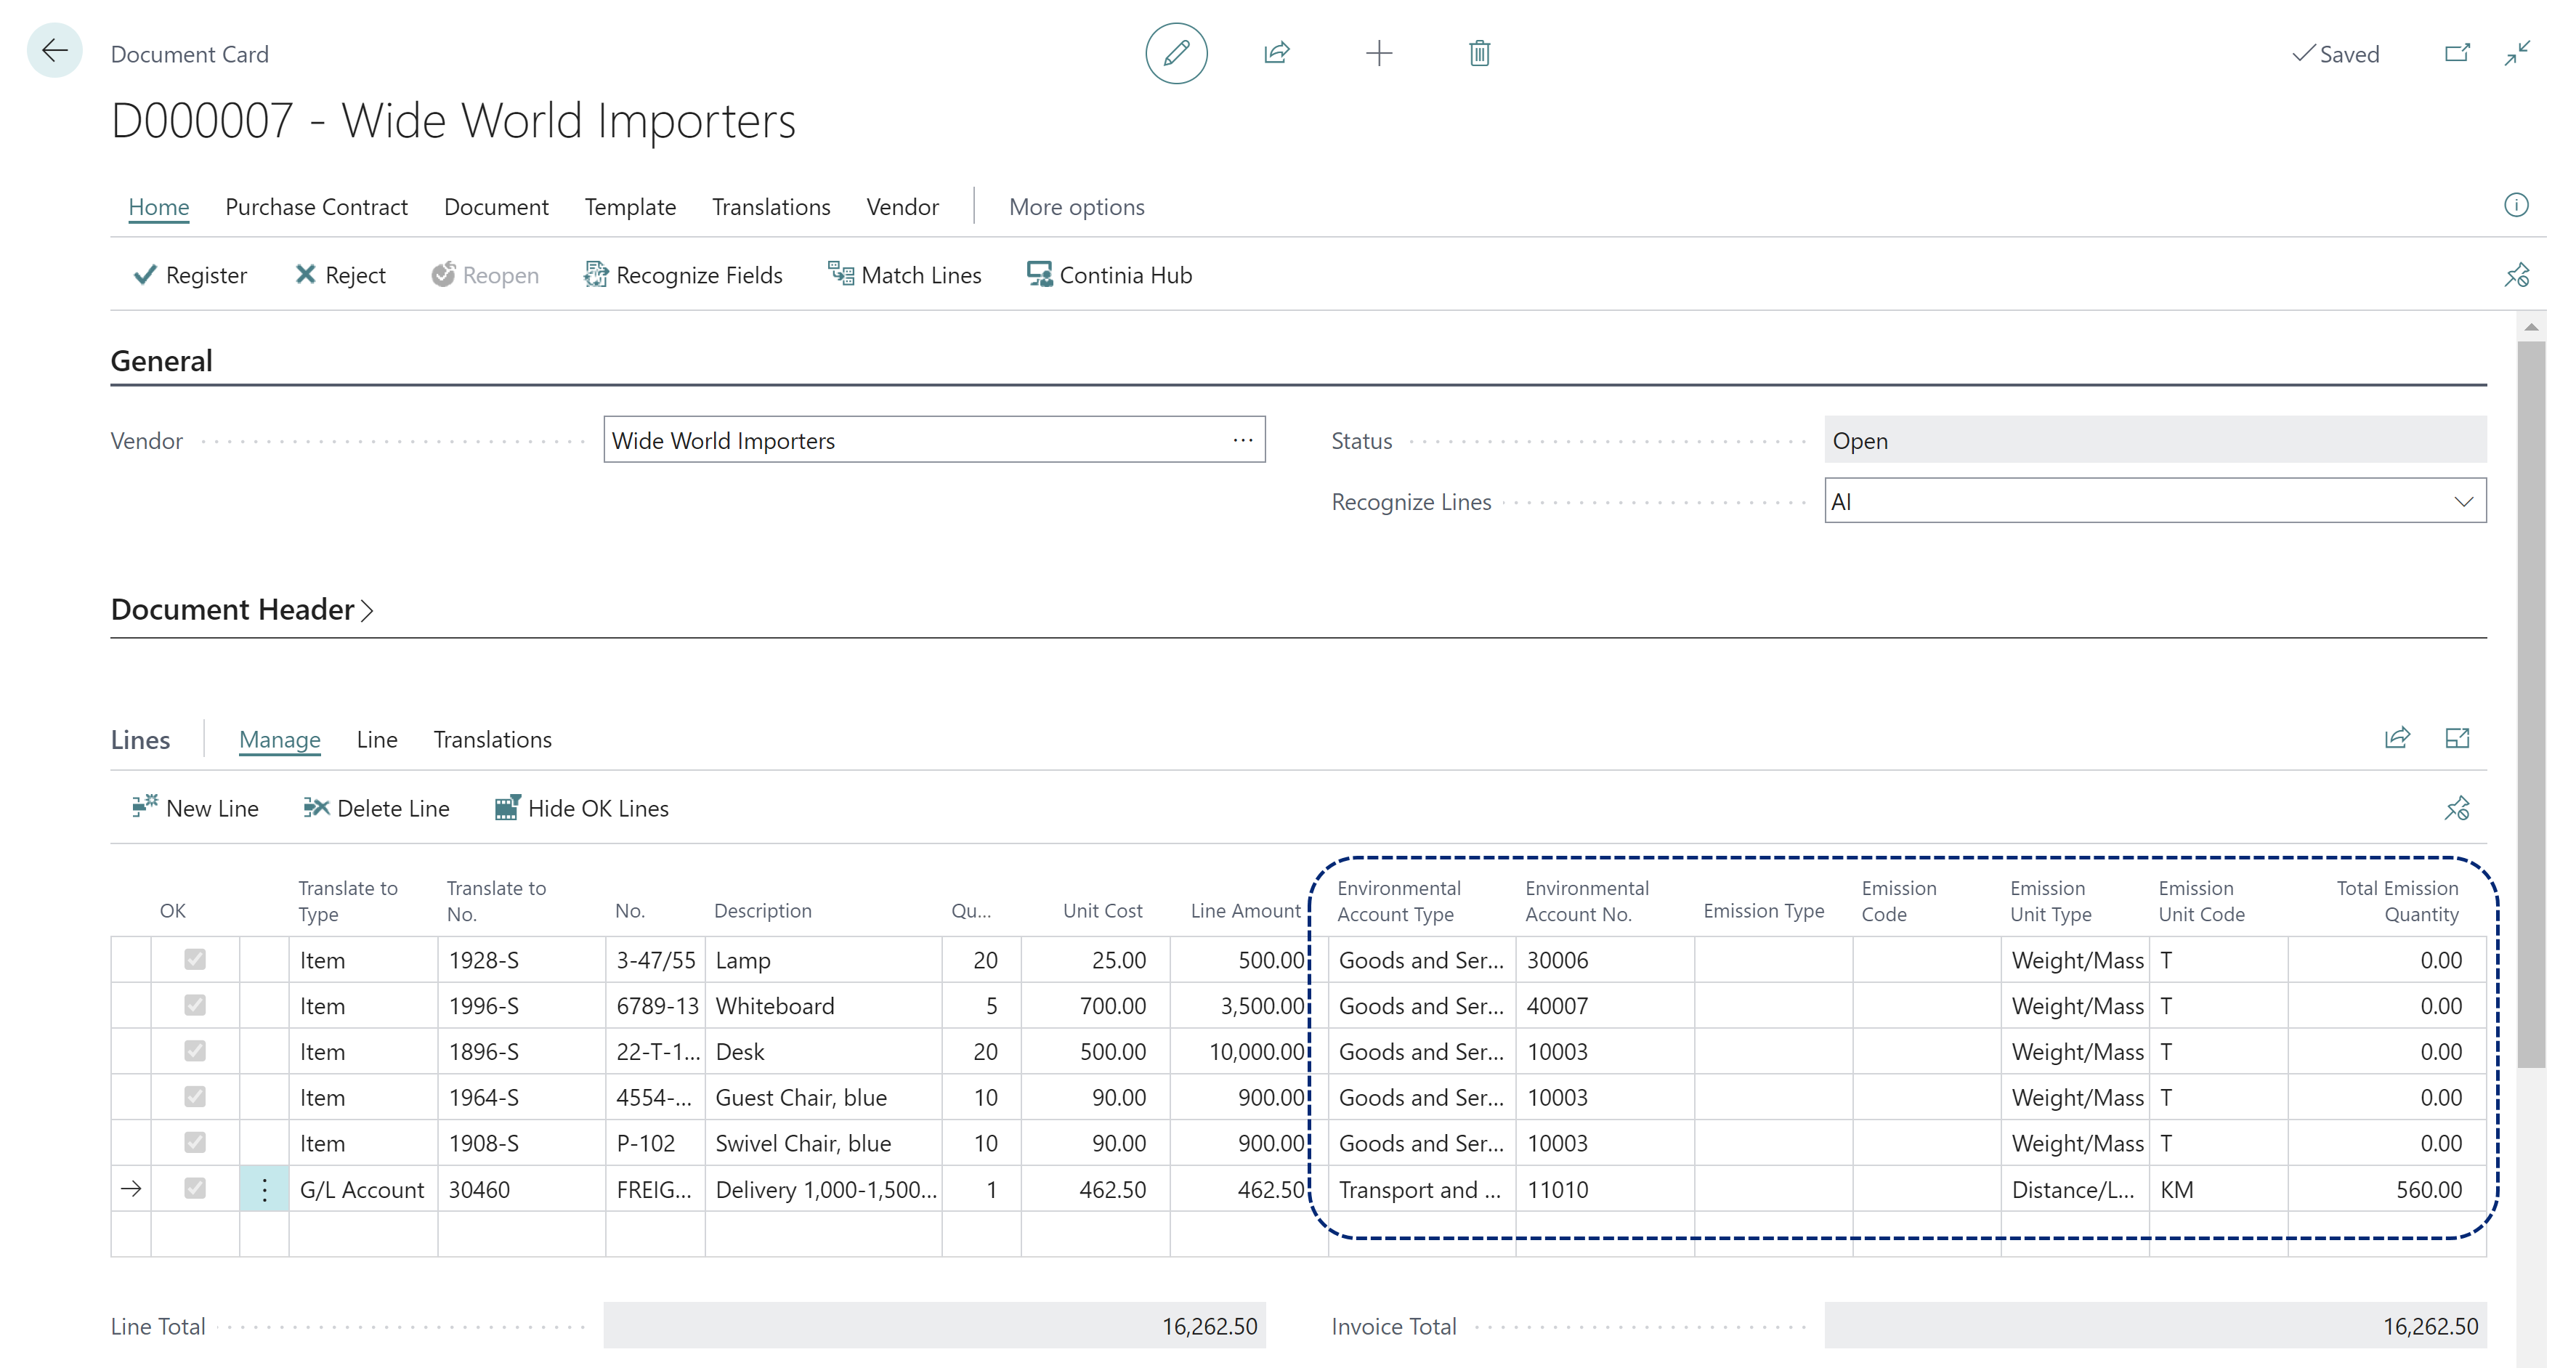Click the vertical scrollbar thumb

[2531, 705]
